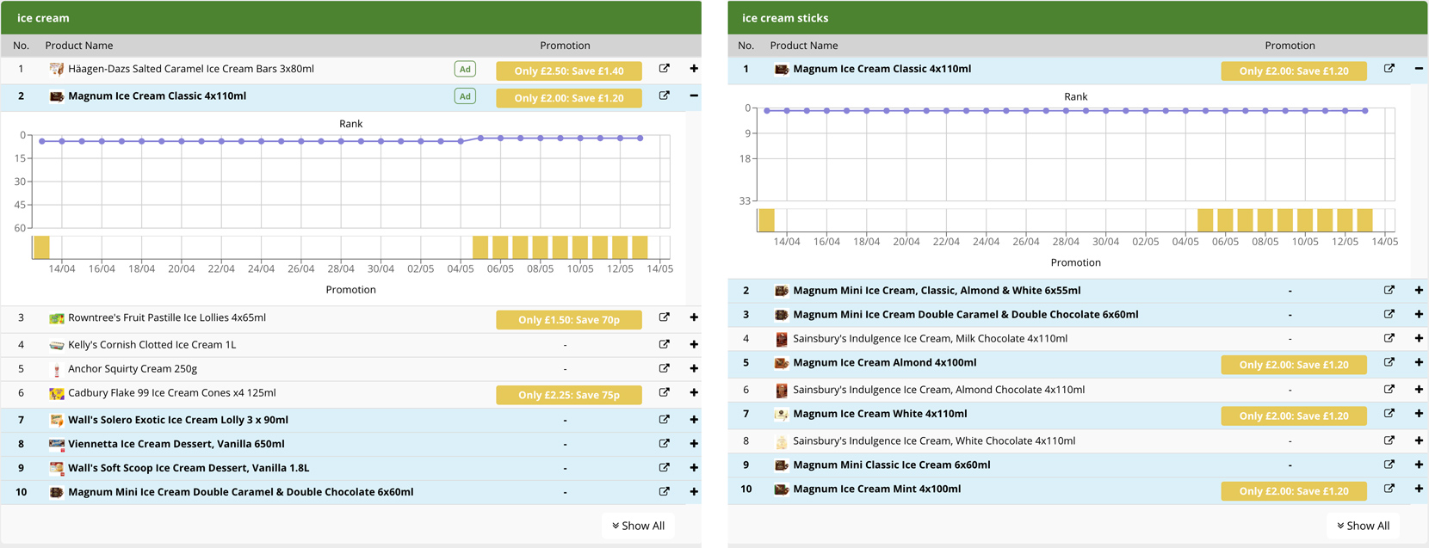Expand the Wall's Solero Exotic row

click(x=694, y=420)
